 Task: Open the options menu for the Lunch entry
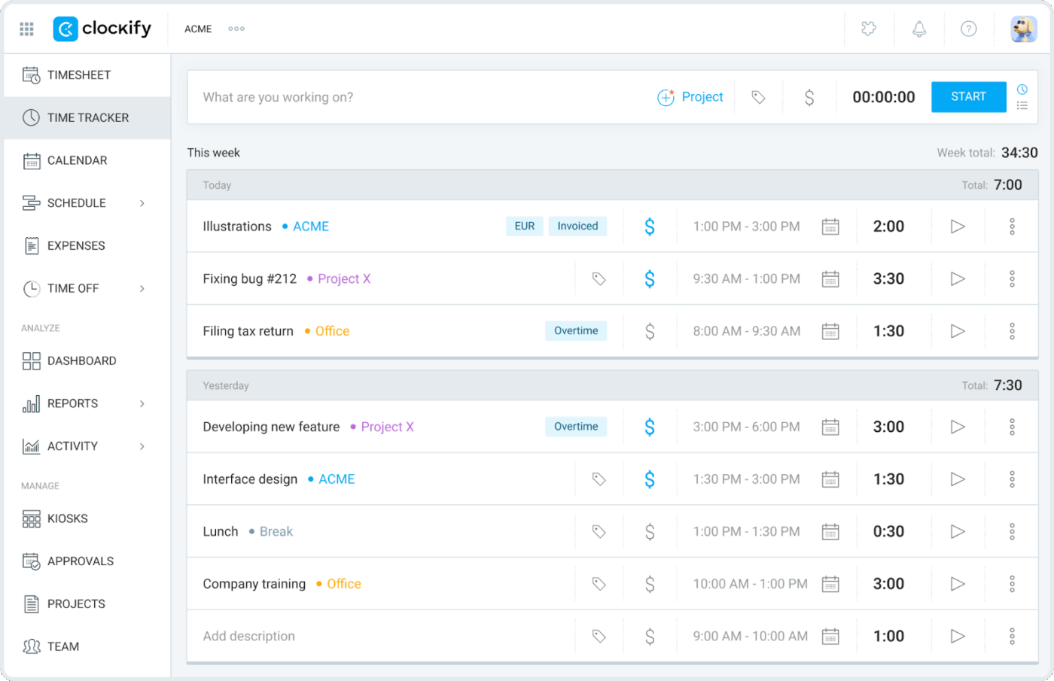click(1012, 531)
